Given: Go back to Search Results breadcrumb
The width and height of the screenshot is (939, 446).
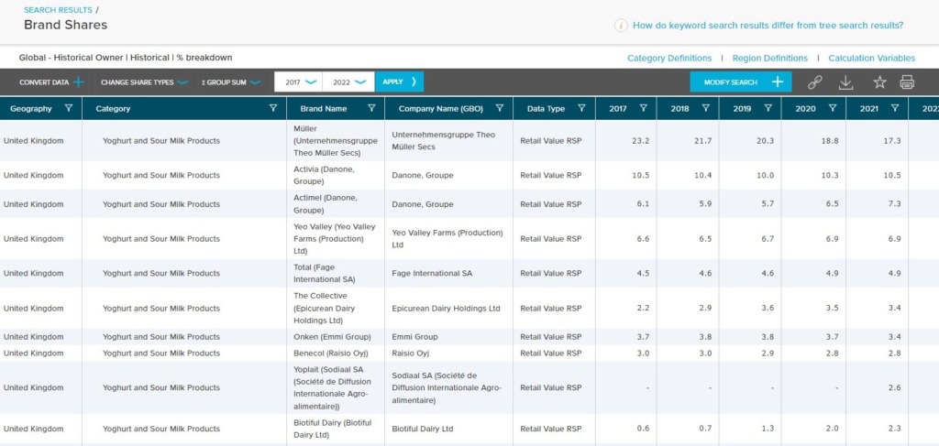Looking at the screenshot, I should click(x=58, y=10).
